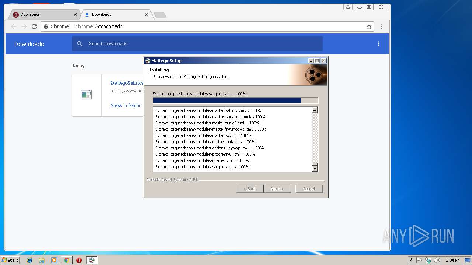Select the progress-ui.xml extract line

[205, 154]
